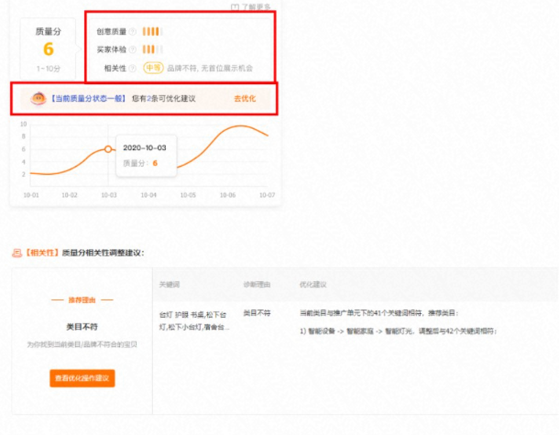The image size is (559, 435).
Task: Click the mascot avatar in the suggestion banner
Action: pyautogui.click(x=38, y=98)
